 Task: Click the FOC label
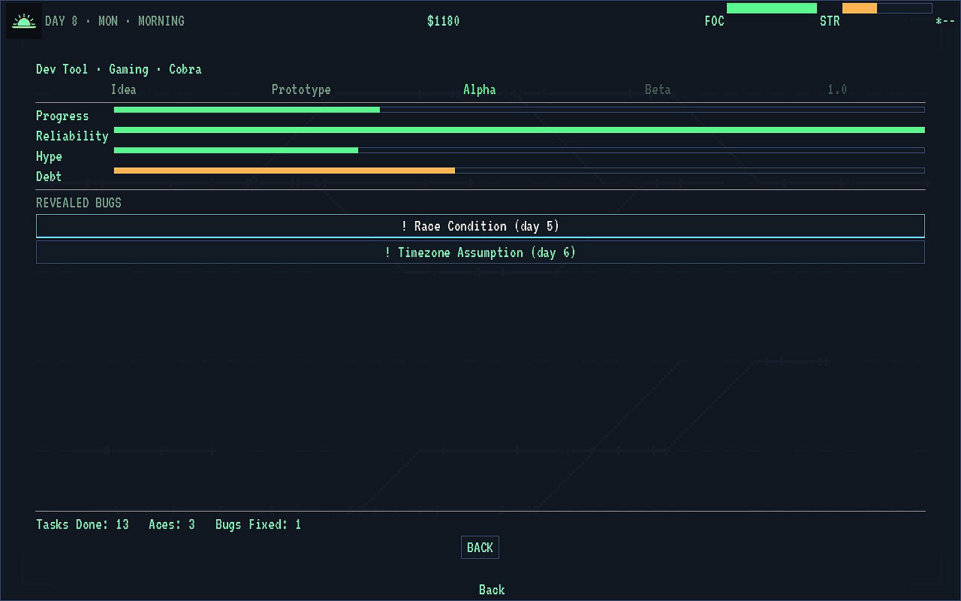coord(714,21)
